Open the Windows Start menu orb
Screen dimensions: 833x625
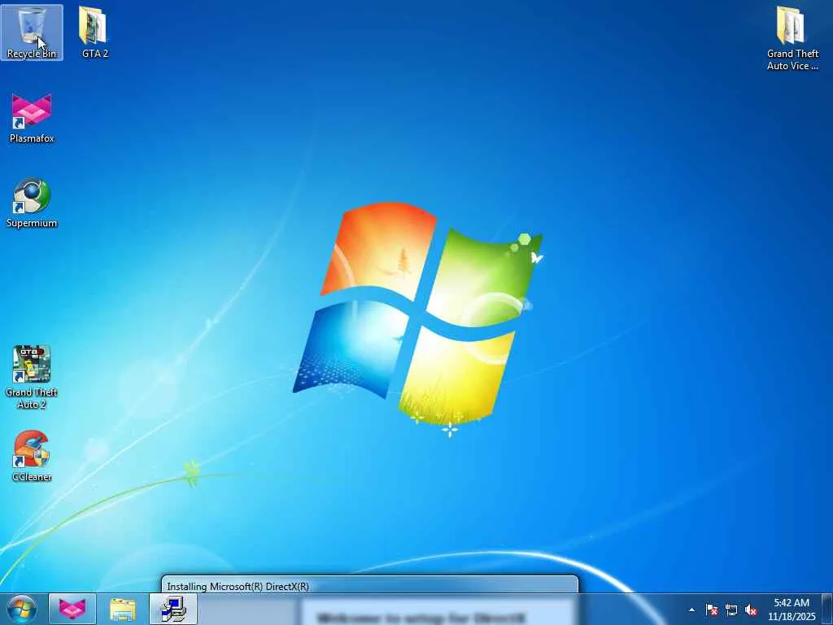point(21,610)
